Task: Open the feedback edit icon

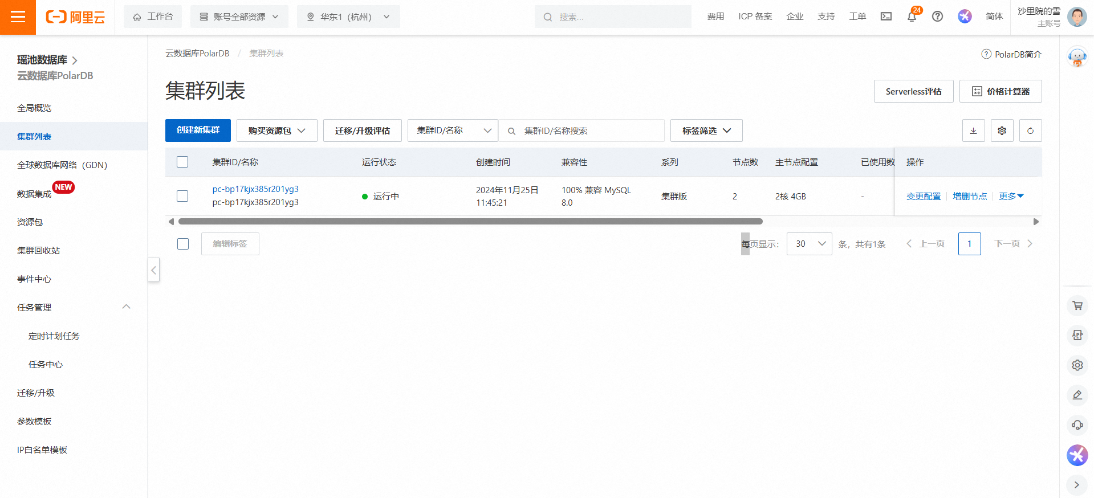Action: tap(1077, 394)
